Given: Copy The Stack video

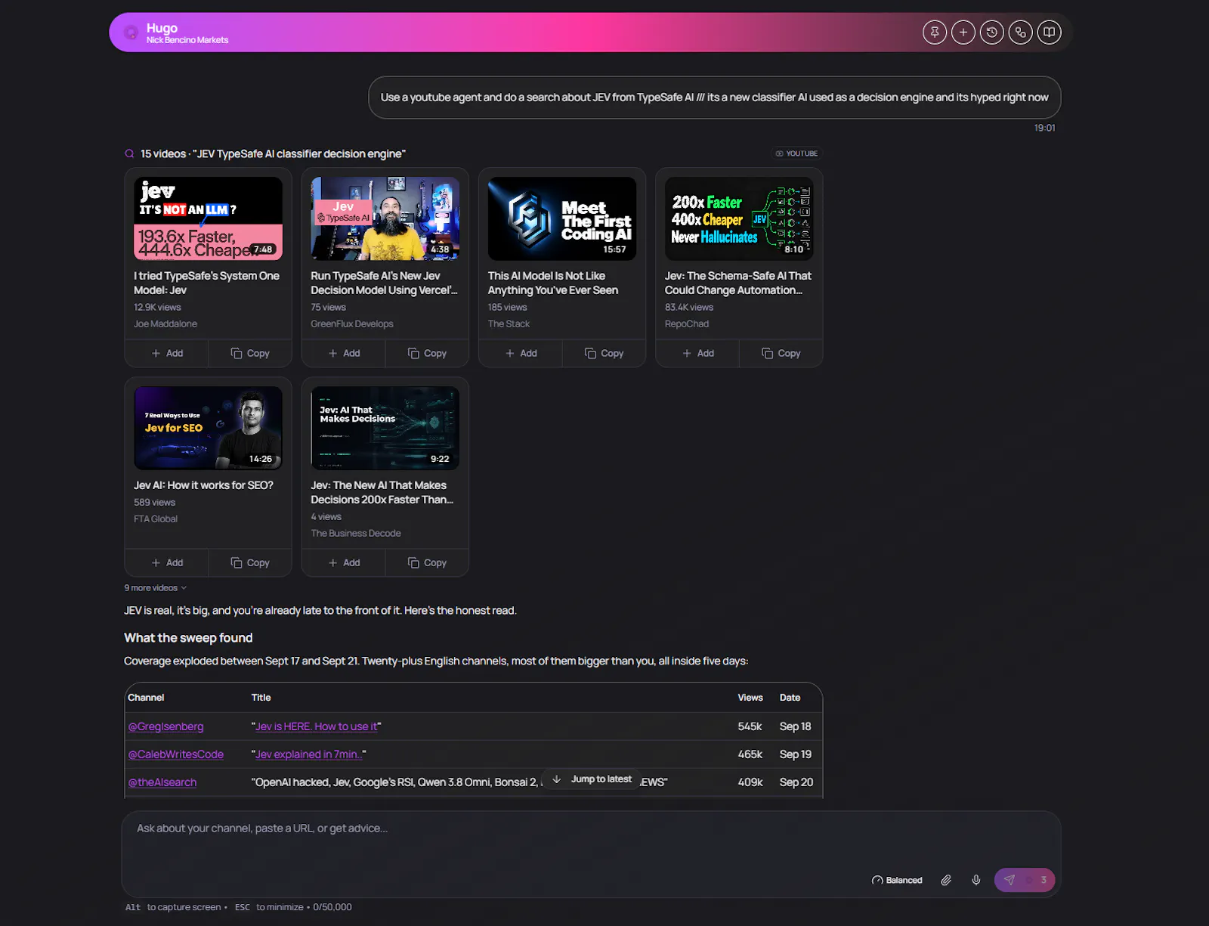Looking at the screenshot, I should (x=604, y=353).
